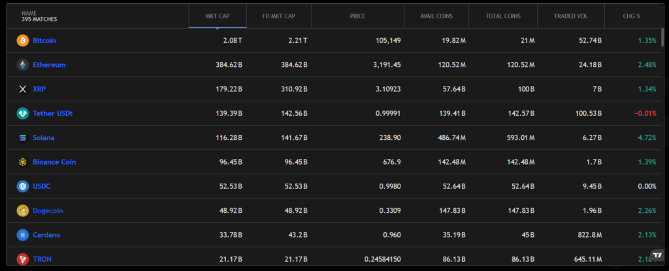
Task: Click the vertical scrollbar thumb
Action: [662, 37]
